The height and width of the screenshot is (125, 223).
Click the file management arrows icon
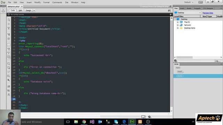click(169, 10)
